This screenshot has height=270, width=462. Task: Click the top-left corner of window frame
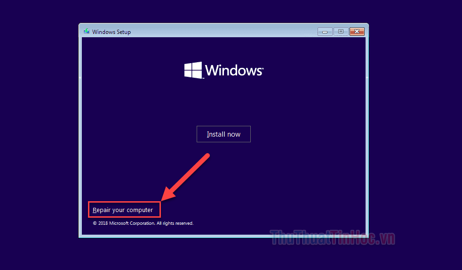pyautogui.click(x=80, y=25)
